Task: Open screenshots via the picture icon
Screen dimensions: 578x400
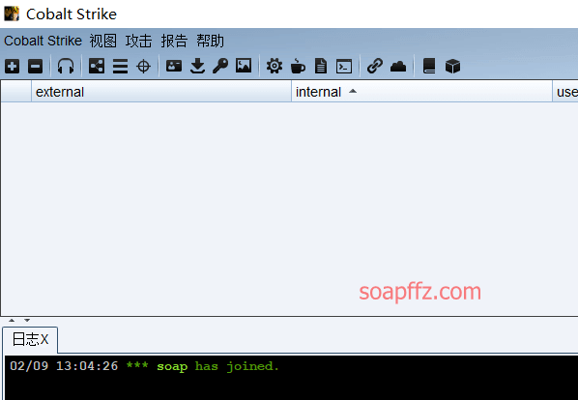Action: pyautogui.click(x=244, y=66)
